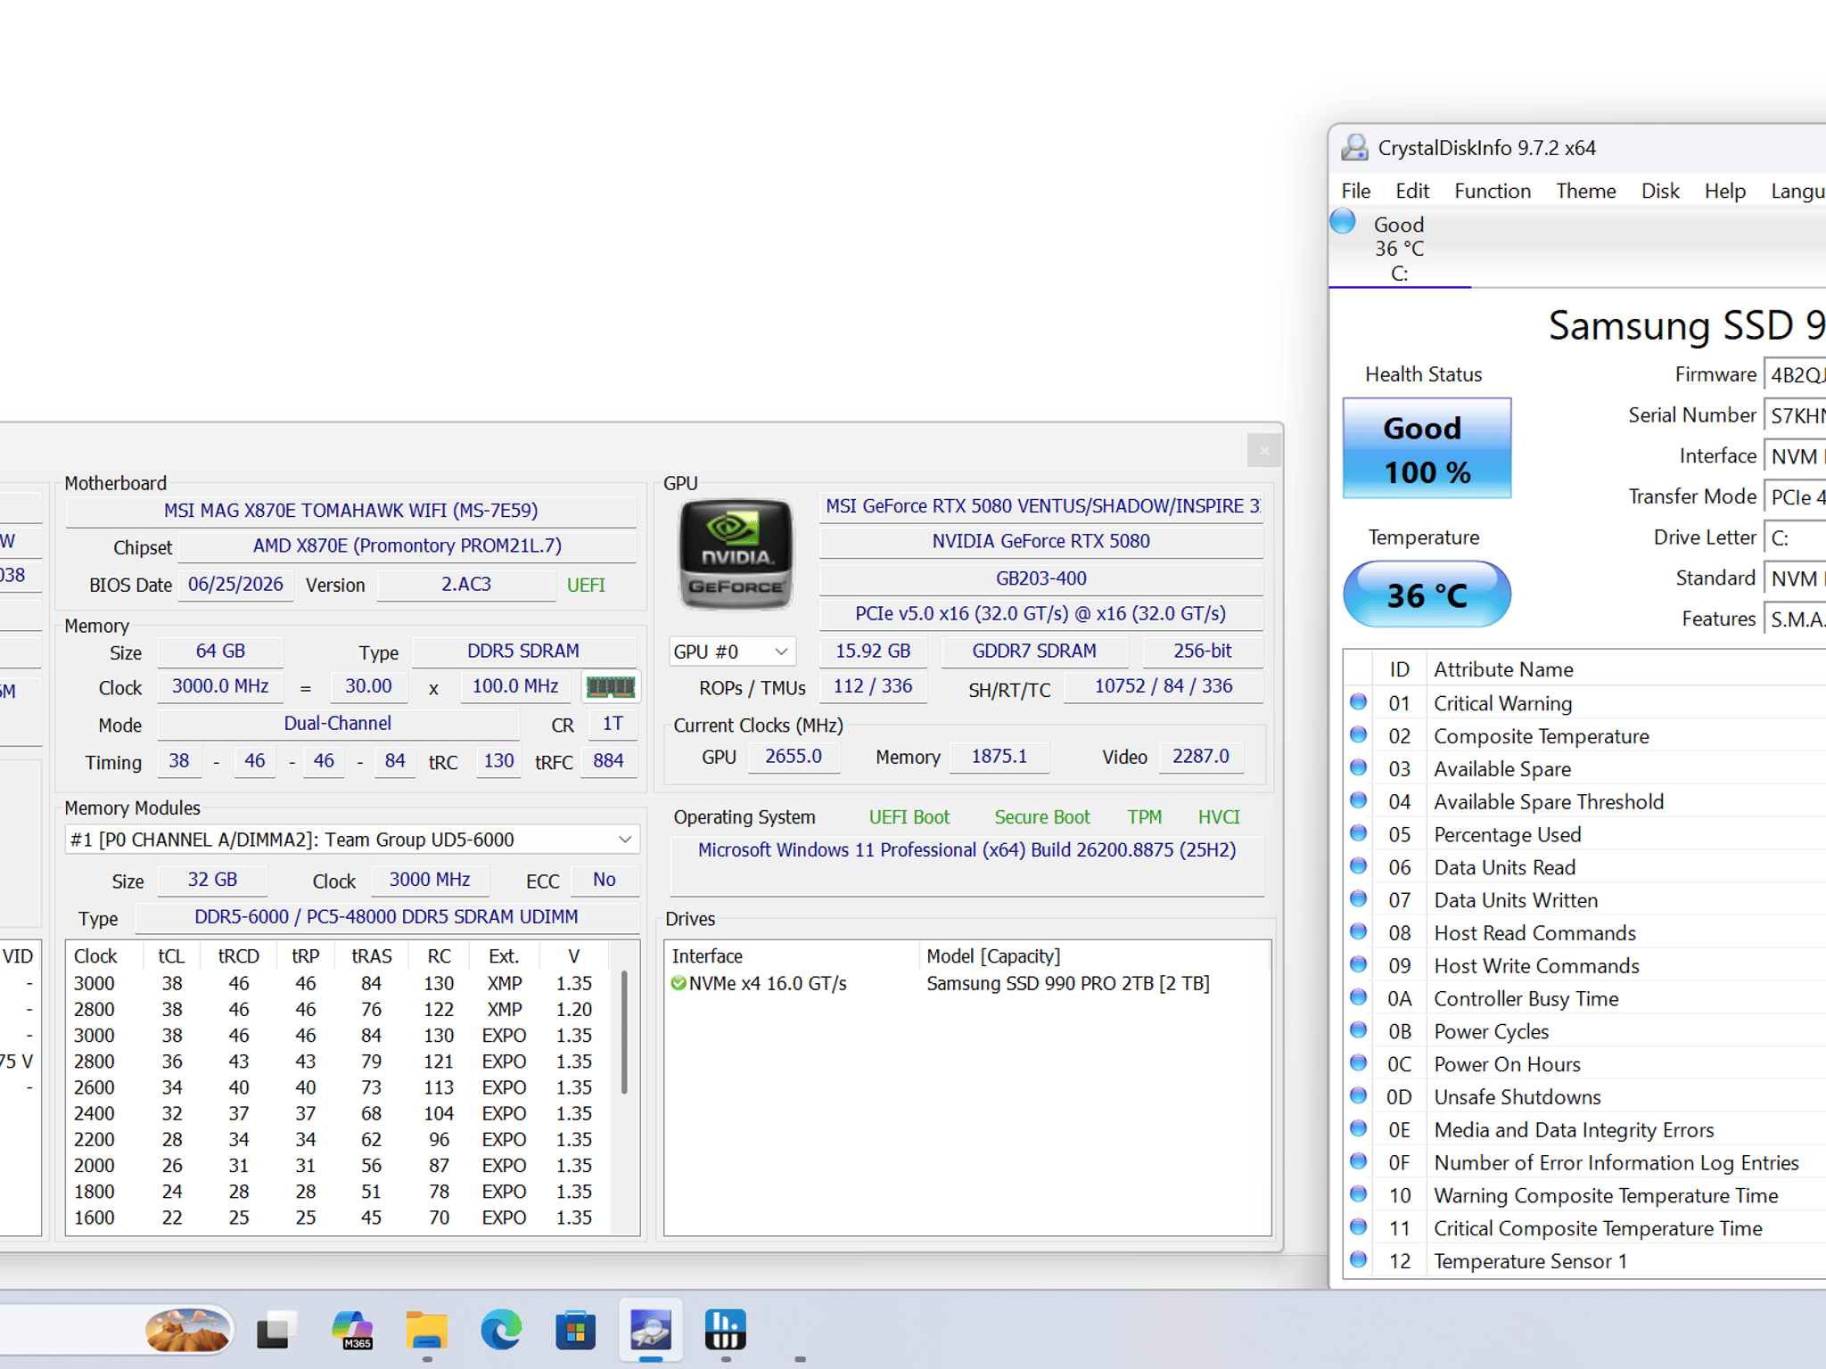
Task: Click 'NVIDIA GeForce RTX 5080' field
Action: (x=1040, y=542)
